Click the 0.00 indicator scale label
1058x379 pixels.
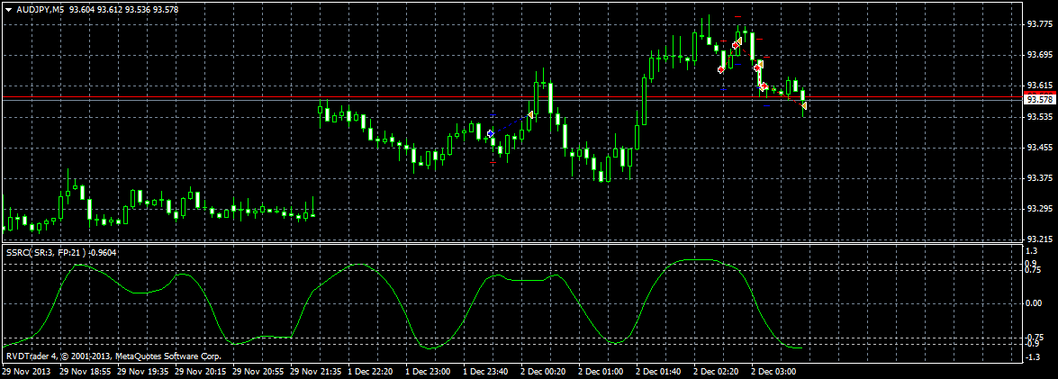click(x=1033, y=302)
